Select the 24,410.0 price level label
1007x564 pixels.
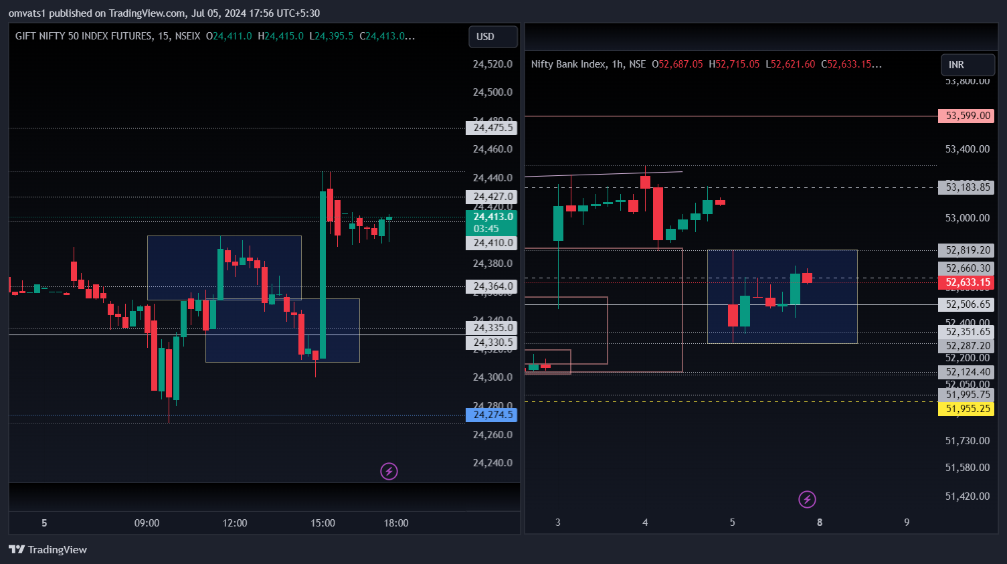coord(491,243)
